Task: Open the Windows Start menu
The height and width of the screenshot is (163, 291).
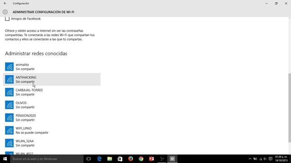Action: tap(5, 159)
